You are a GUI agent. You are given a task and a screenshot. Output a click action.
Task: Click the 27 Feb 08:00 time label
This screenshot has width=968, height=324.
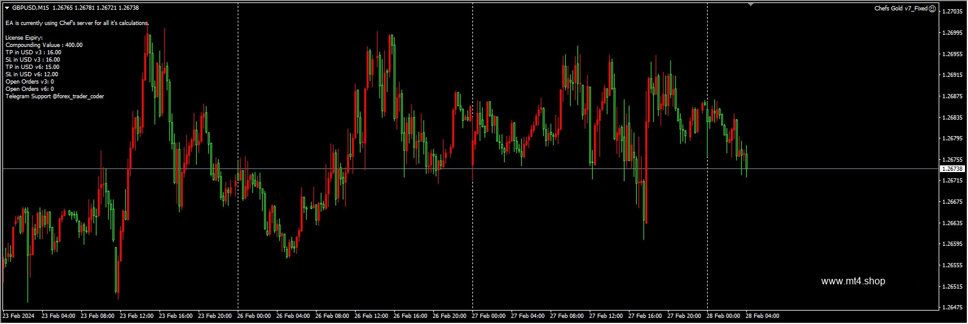click(567, 316)
